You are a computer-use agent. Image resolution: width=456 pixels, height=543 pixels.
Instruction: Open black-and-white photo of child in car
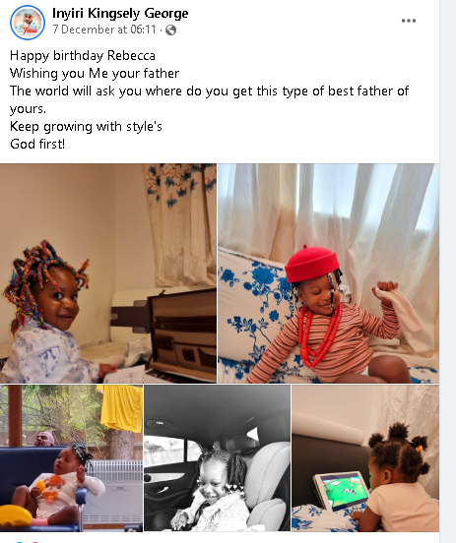[x=217, y=457]
